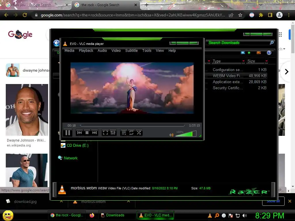Toggle random shuffle in VLC
295x221 pixels.
click(139, 133)
